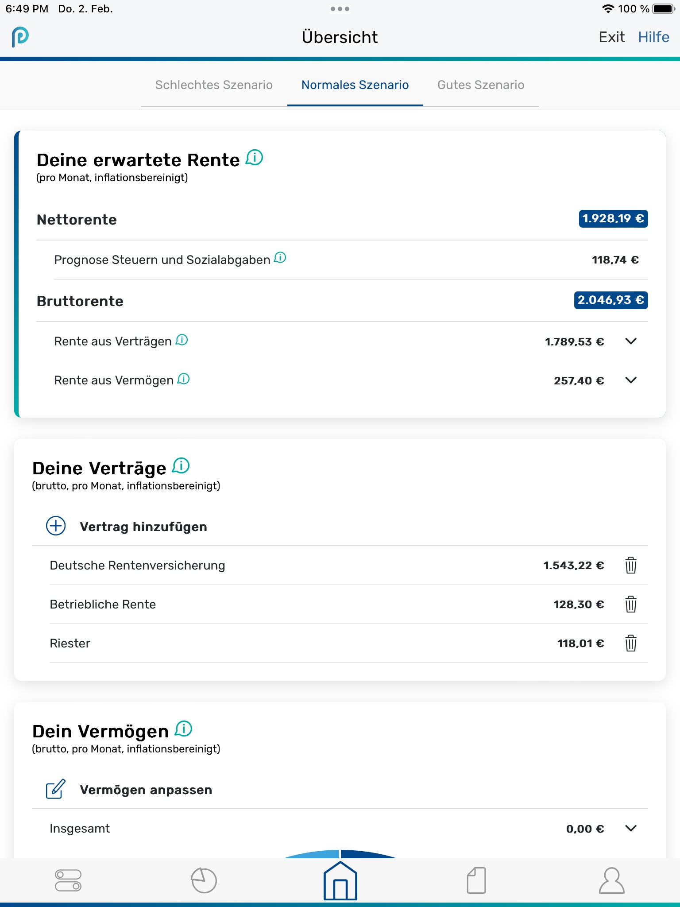The image size is (680, 907).
Task: Delete the Riester contract
Action: pos(631,643)
